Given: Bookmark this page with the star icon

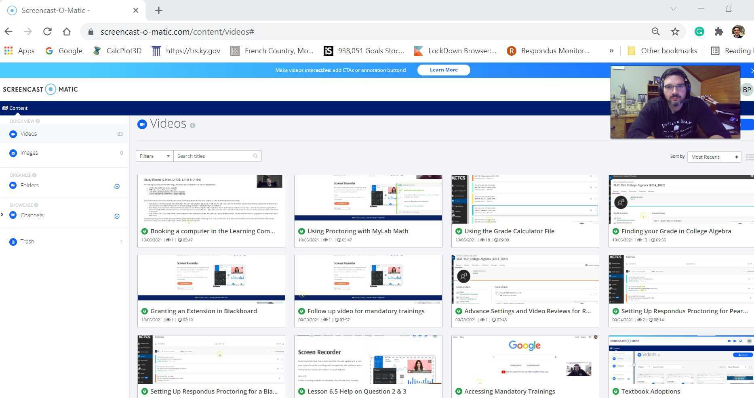Looking at the screenshot, I should point(675,31).
